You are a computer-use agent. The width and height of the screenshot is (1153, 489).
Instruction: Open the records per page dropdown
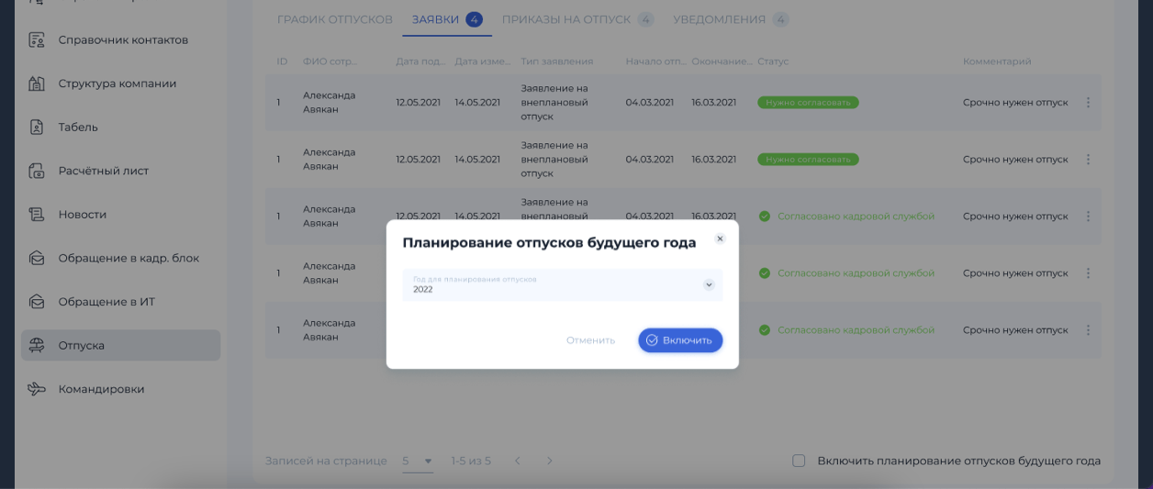(418, 461)
